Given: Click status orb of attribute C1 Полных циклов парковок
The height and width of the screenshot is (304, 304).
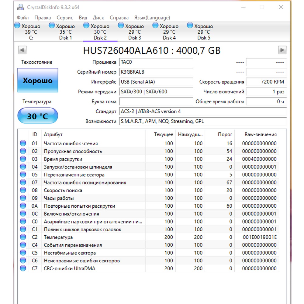Looking at the screenshot, I should click(23, 229).
